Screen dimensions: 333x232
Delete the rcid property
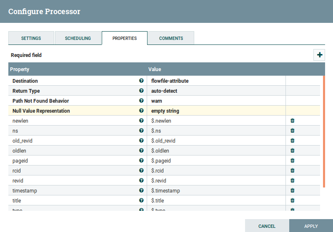(293, 170)
